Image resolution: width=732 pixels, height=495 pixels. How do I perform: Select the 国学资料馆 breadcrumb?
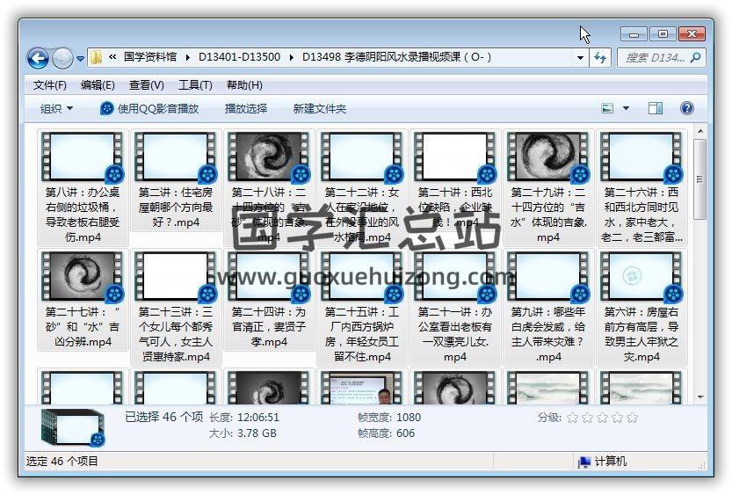tap(150, 57)
